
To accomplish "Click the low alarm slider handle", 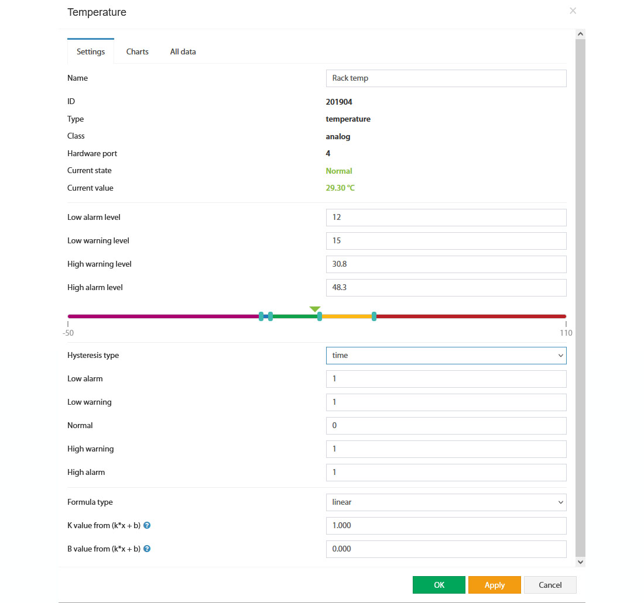I will (261, 316).
